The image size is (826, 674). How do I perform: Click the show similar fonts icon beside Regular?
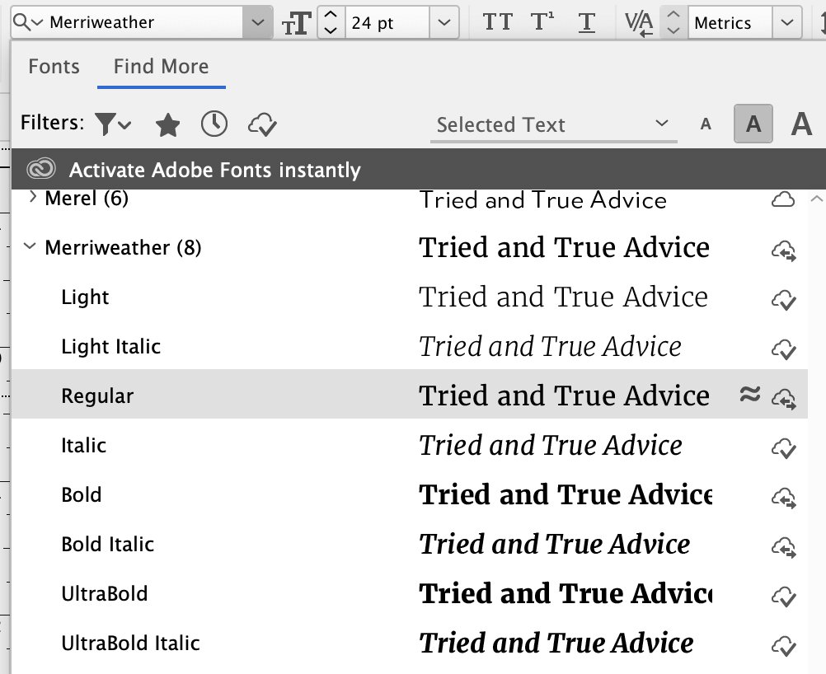[750, 396]
